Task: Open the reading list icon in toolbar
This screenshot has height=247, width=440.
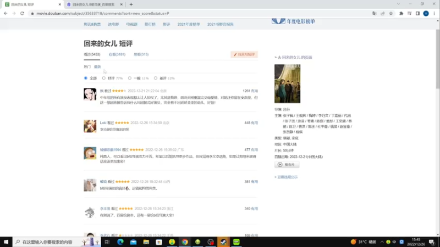Action: click(x=409, y=13)
